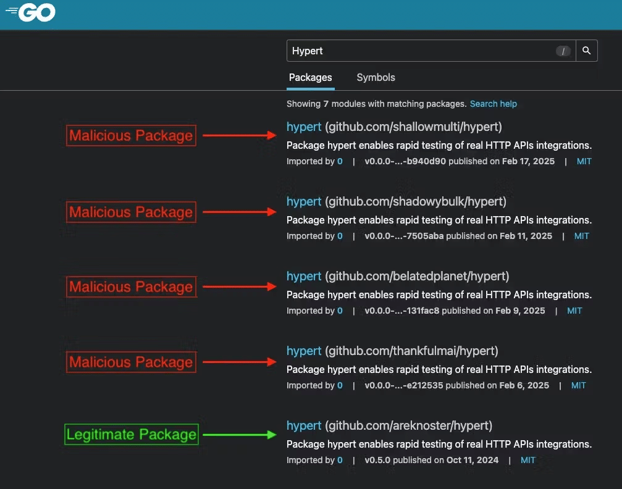622x489 pixels.
Task: Open MIT license of Feb 6, 2025 package
Action: (x=578, y=385)
